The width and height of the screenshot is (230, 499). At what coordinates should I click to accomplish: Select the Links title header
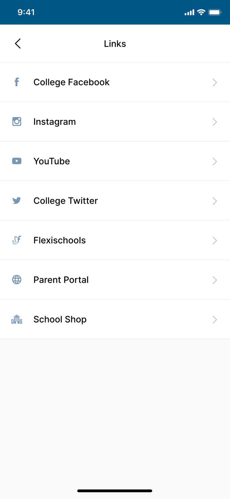115,43
